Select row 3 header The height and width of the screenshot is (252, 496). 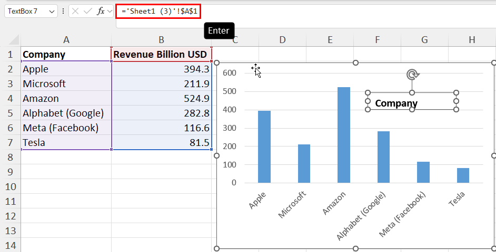click(11, 83)
